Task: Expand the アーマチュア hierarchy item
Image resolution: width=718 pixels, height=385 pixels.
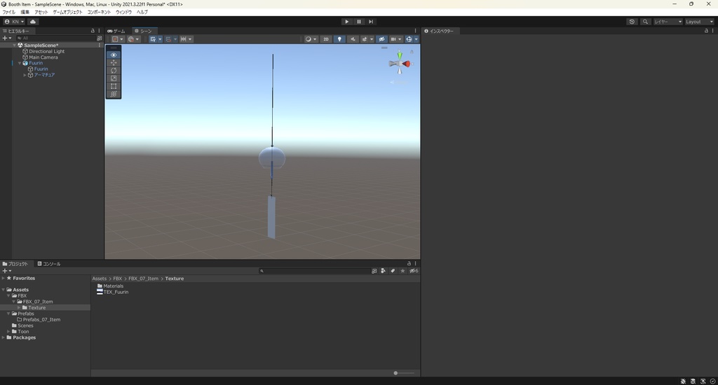Action: [25, 75]
